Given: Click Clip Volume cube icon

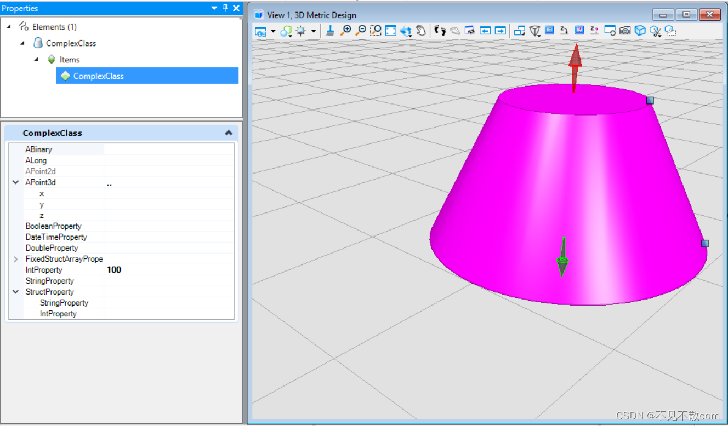Looking at the screenshot, I should tap(640, 31).
